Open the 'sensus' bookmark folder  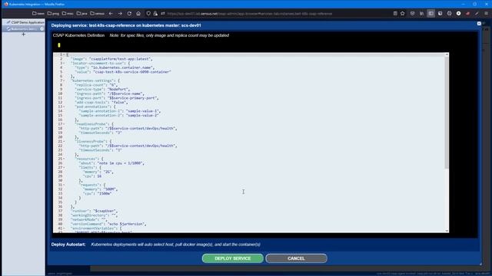(98, 14)
